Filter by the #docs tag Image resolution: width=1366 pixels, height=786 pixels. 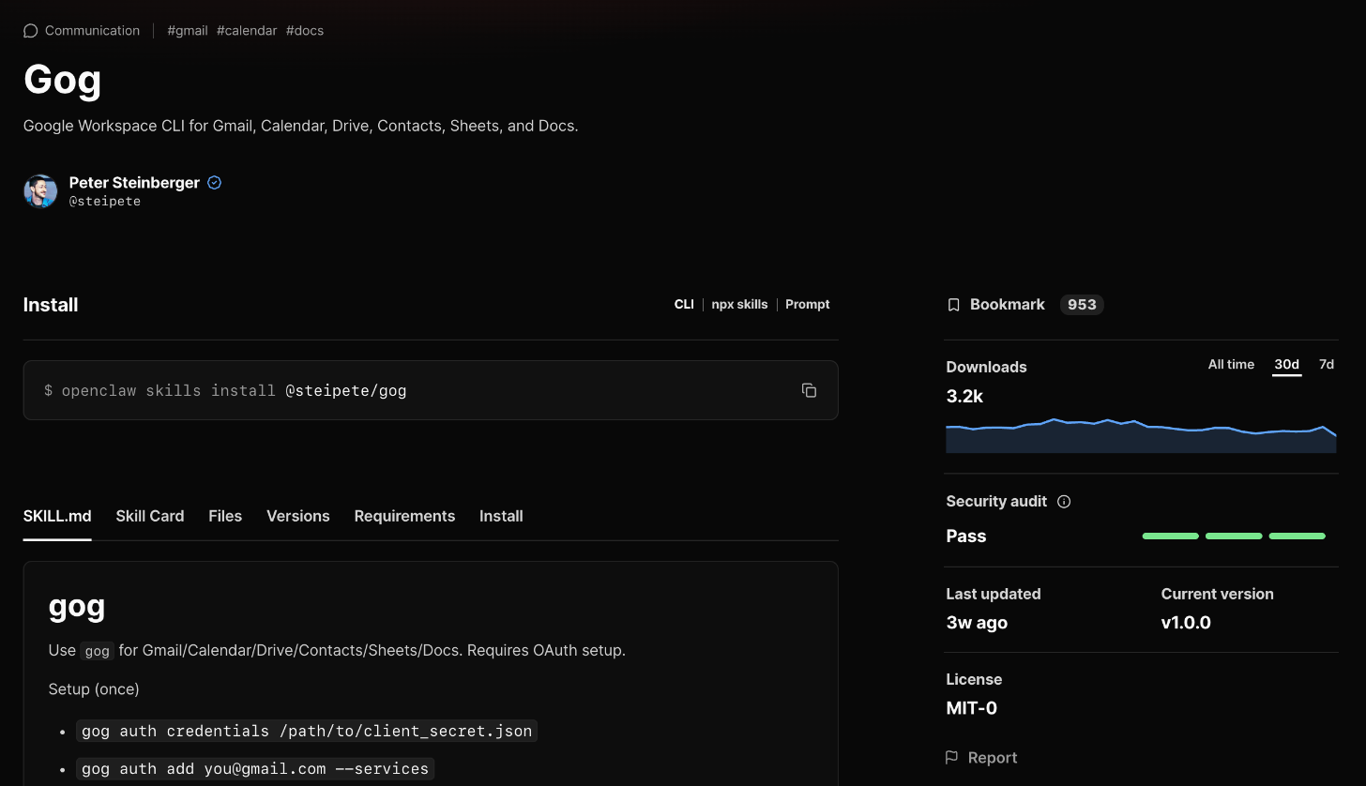[x=305, y=31]
